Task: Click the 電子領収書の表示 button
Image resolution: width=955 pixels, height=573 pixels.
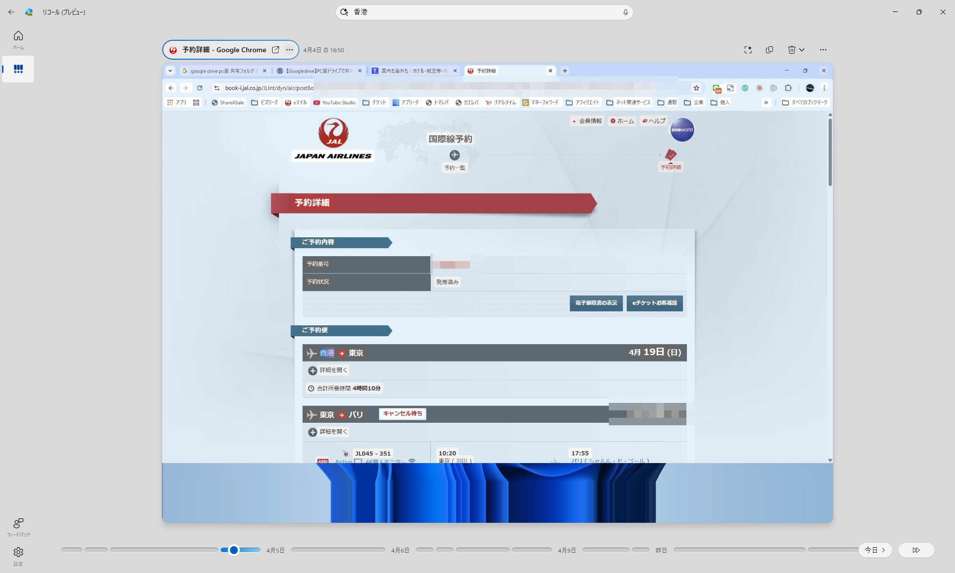Action: pos(596,303)
